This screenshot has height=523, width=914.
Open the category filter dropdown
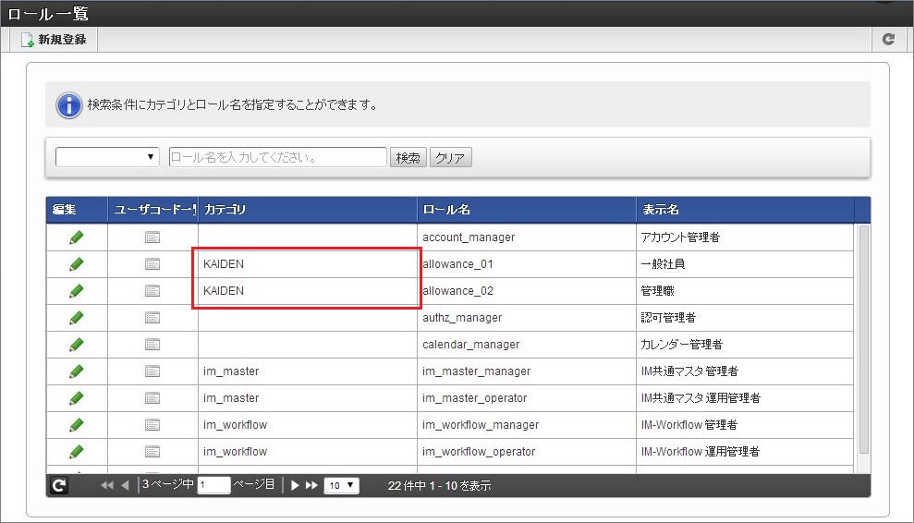click(107, 157)
